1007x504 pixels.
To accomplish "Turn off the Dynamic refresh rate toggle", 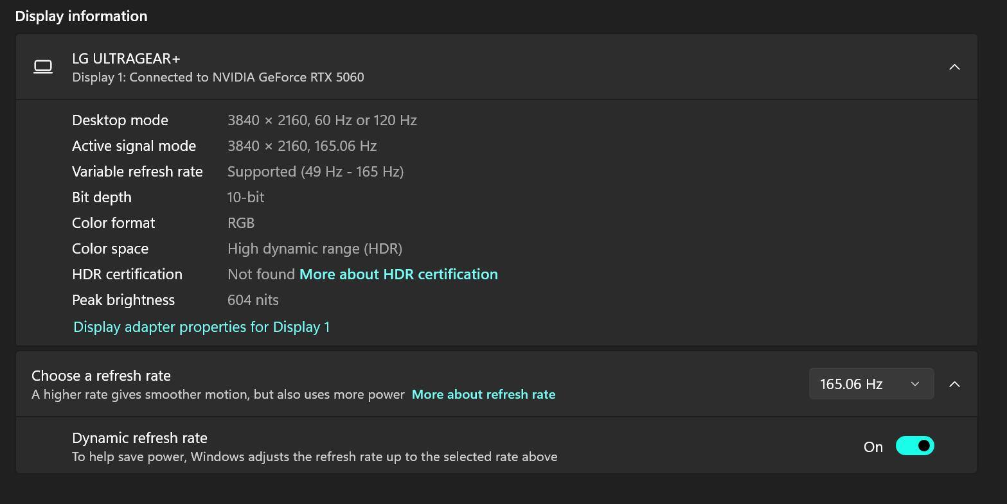I will [914, 446].
